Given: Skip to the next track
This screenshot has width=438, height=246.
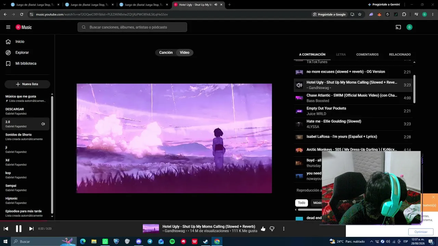Looking at the screenshot, I should 31,229.
